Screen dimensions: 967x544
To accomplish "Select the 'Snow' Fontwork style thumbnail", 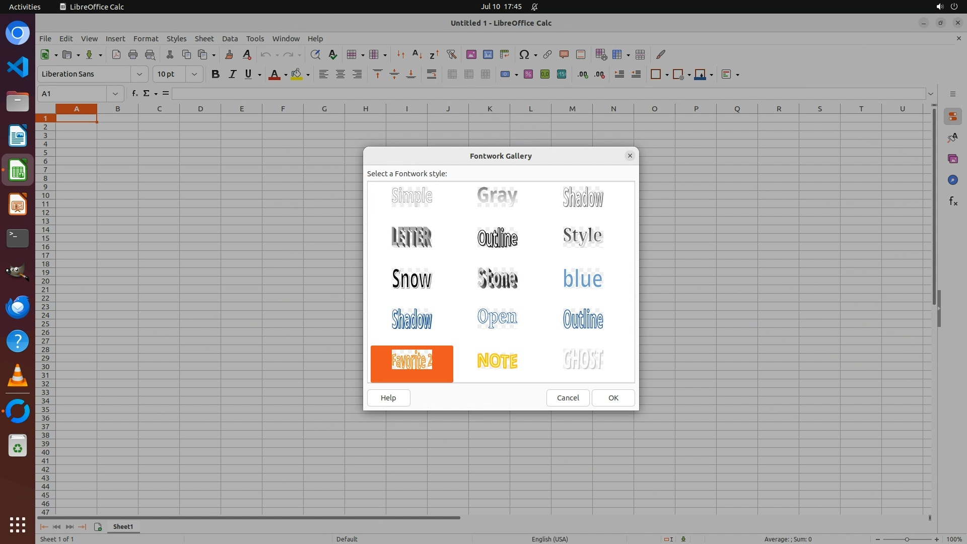I will pyautogui.click(x=411, y=279).
